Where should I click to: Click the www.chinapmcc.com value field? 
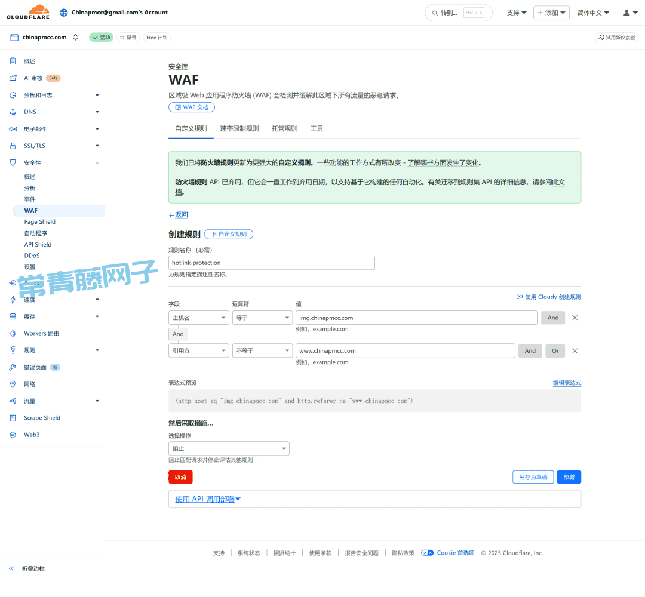(x=405, y=350)
